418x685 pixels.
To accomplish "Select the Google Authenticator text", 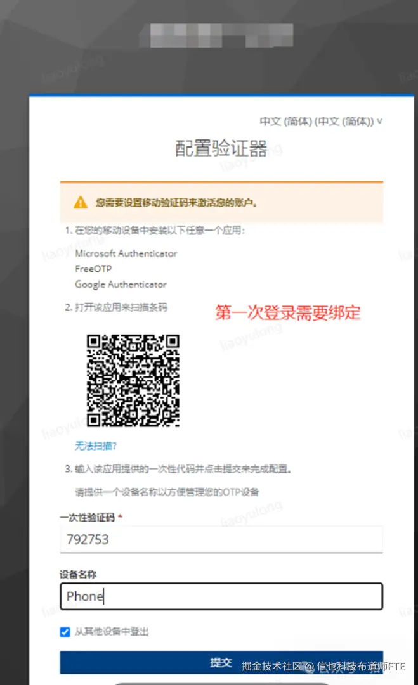I will (121, 285).
